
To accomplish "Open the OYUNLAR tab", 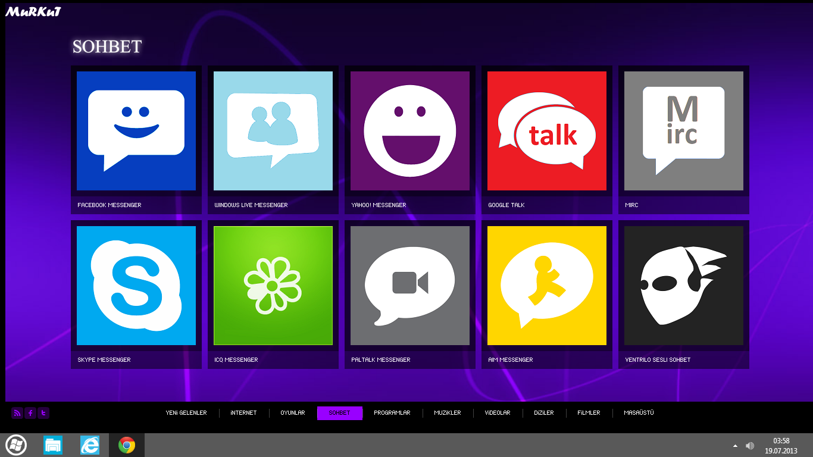I will [293, 413].
